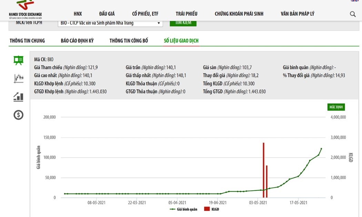Open the HNX menu
The image size is (362, 217).
pyautogui.click(x=78, y=14)
